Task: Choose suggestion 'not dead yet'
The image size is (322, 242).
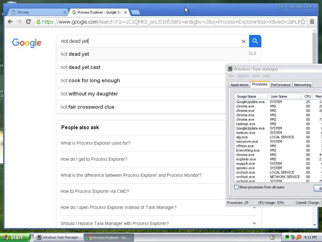Action: [153, 54]
